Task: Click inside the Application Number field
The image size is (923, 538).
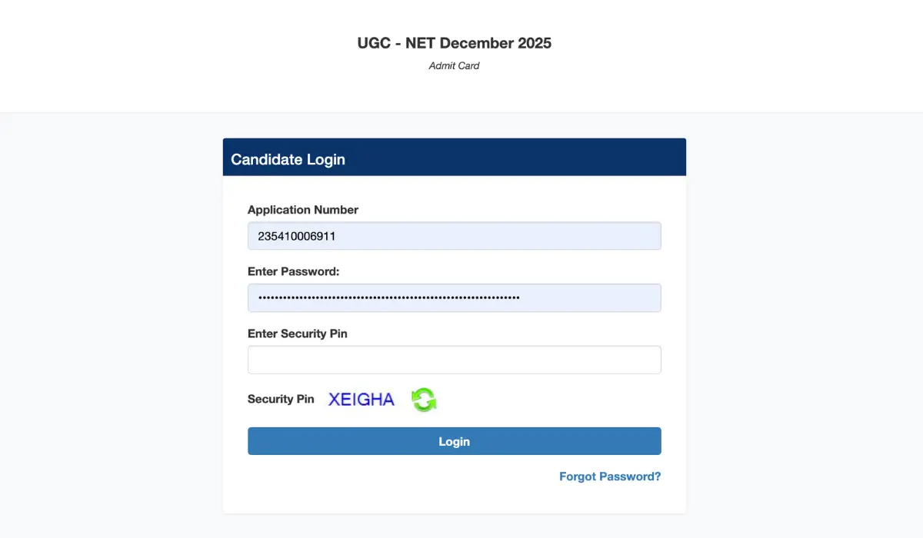Action: 454,236
